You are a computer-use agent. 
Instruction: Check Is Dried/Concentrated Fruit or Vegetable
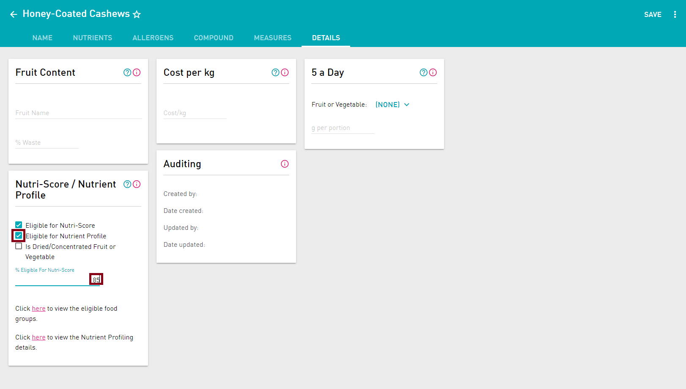coord(19,246)
